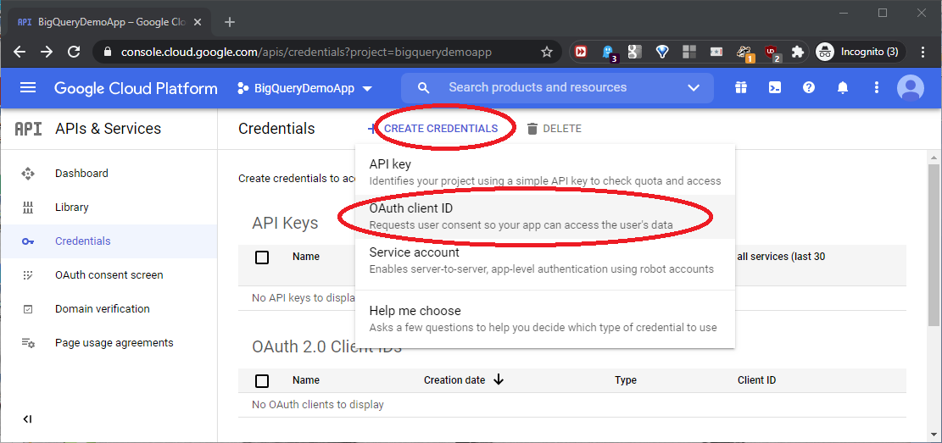The height and width of the screenshot is (443, 942).
Task: Open the gift free trial icon
Action: [741, 87]
